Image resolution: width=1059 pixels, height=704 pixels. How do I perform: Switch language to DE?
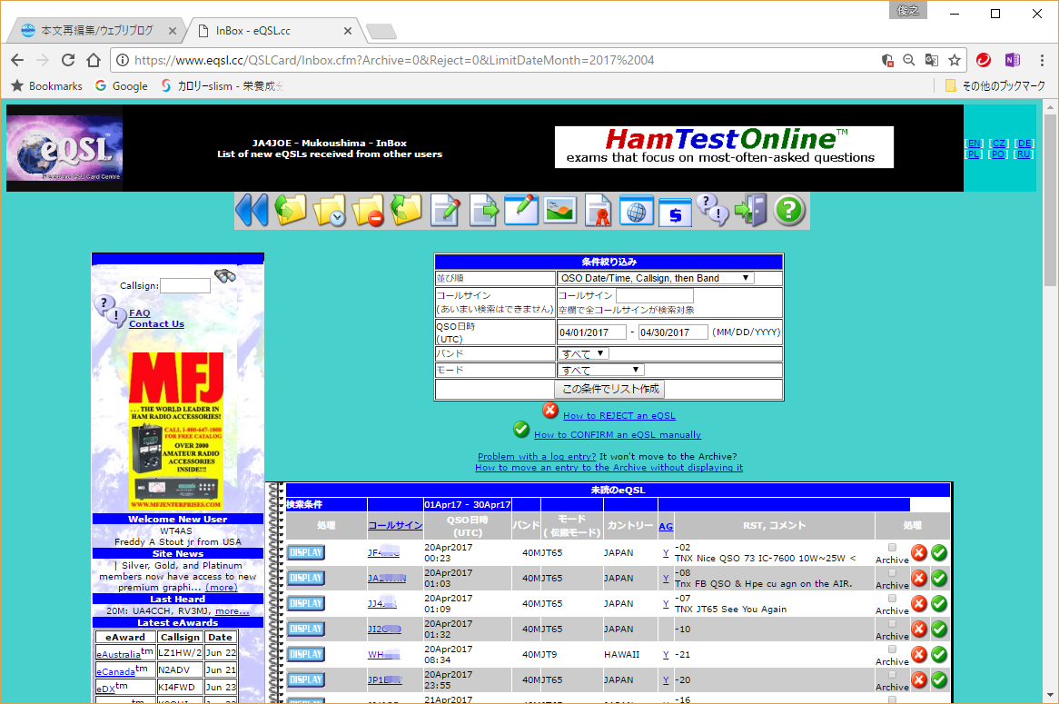1024,144
